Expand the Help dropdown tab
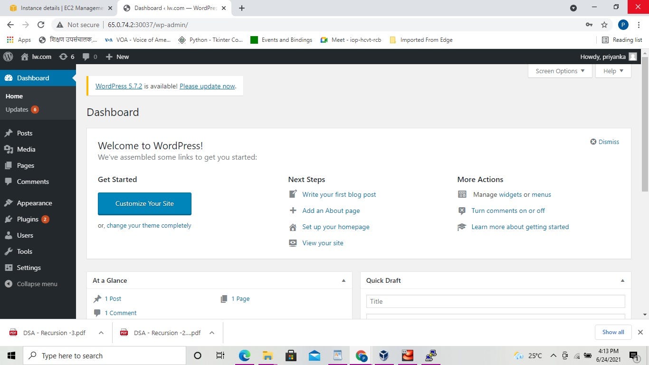 613,71
